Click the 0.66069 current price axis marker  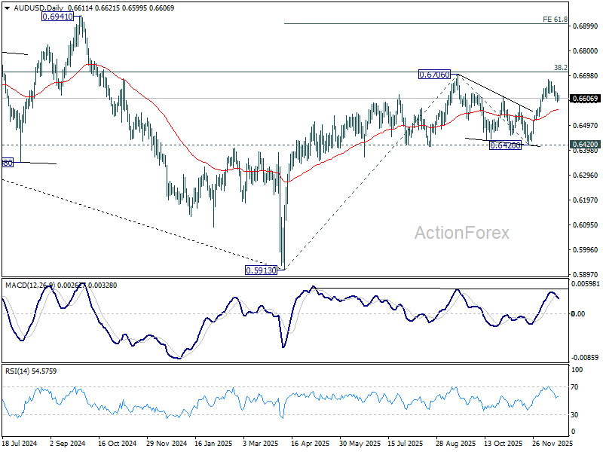[586, 99]
